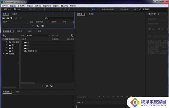Click Media Browser horizontal scrollbar

tap(28, 83)
